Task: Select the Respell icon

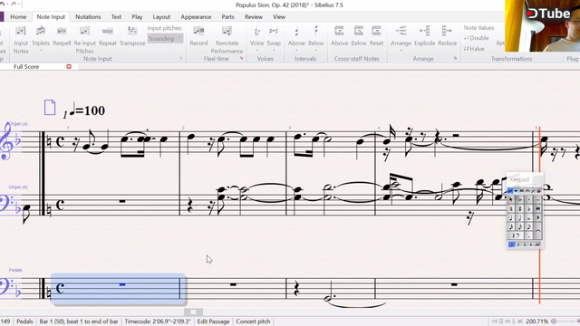Action: click(x=62, y=31)
